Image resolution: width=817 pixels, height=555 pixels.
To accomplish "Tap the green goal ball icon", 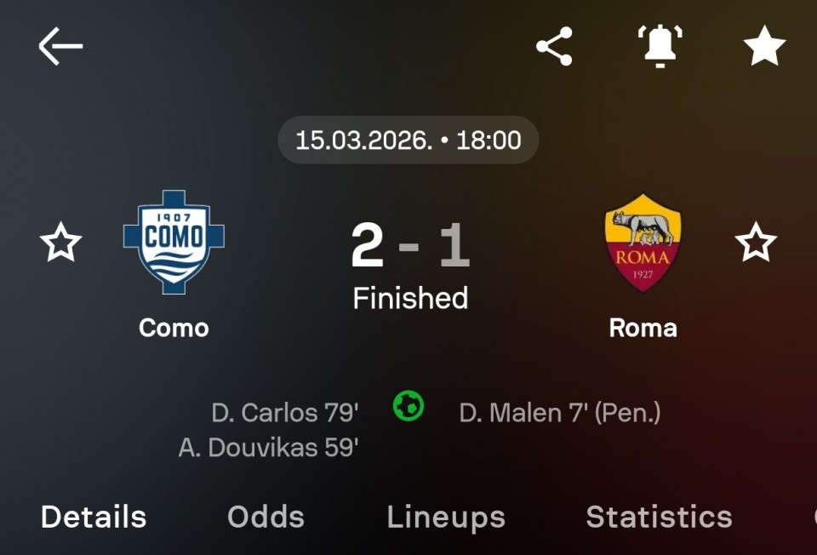I will click(x=408, y=405).
